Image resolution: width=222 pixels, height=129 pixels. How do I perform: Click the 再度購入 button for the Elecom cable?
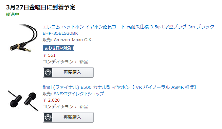68,72
